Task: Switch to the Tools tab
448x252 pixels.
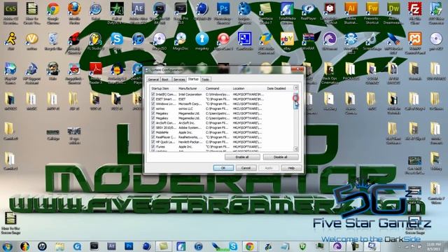Action: (205, 79)
